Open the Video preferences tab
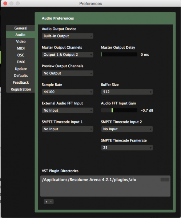The height and width of the screenshot is (218, 181). point(21,41)
